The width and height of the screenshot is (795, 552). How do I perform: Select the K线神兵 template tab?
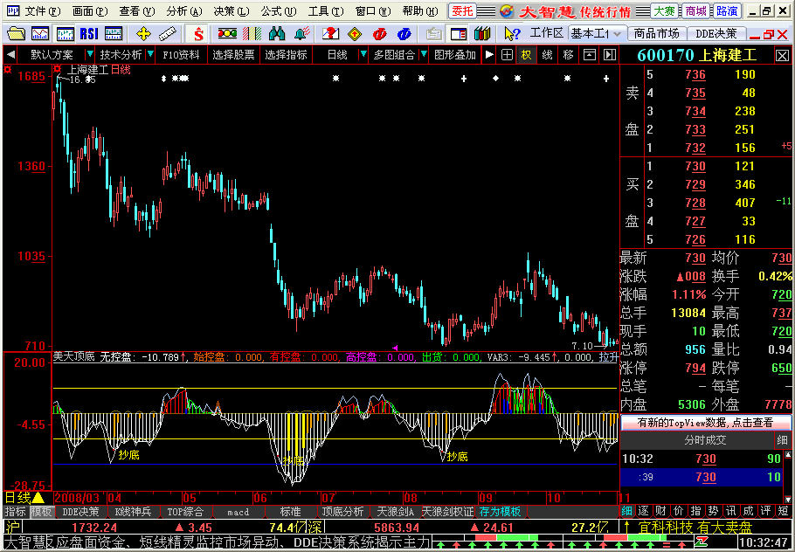133,512
